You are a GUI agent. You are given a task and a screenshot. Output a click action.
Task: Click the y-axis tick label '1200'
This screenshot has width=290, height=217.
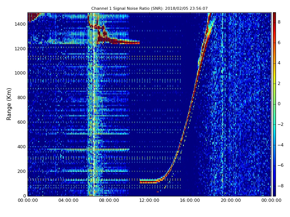pyautogui.click(x=20, y=49)
